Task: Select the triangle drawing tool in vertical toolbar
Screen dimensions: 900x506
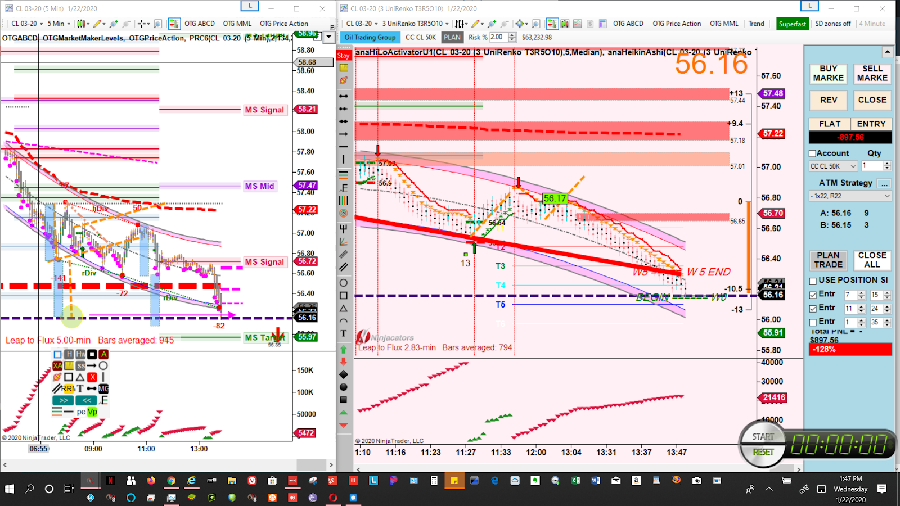Action: [x=344, y=309]
